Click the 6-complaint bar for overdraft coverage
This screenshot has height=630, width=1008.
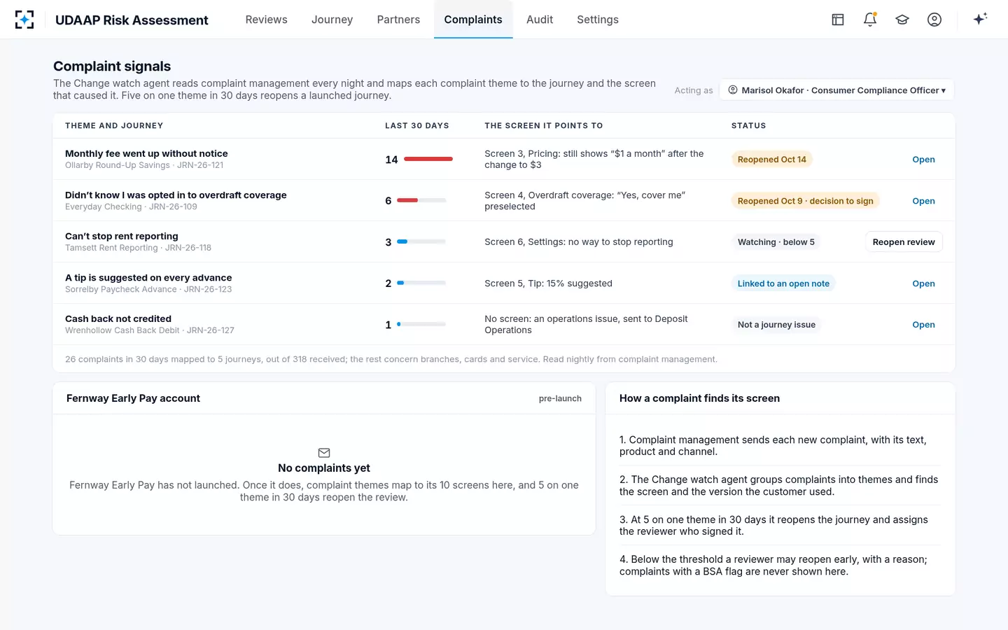[421, 200]
